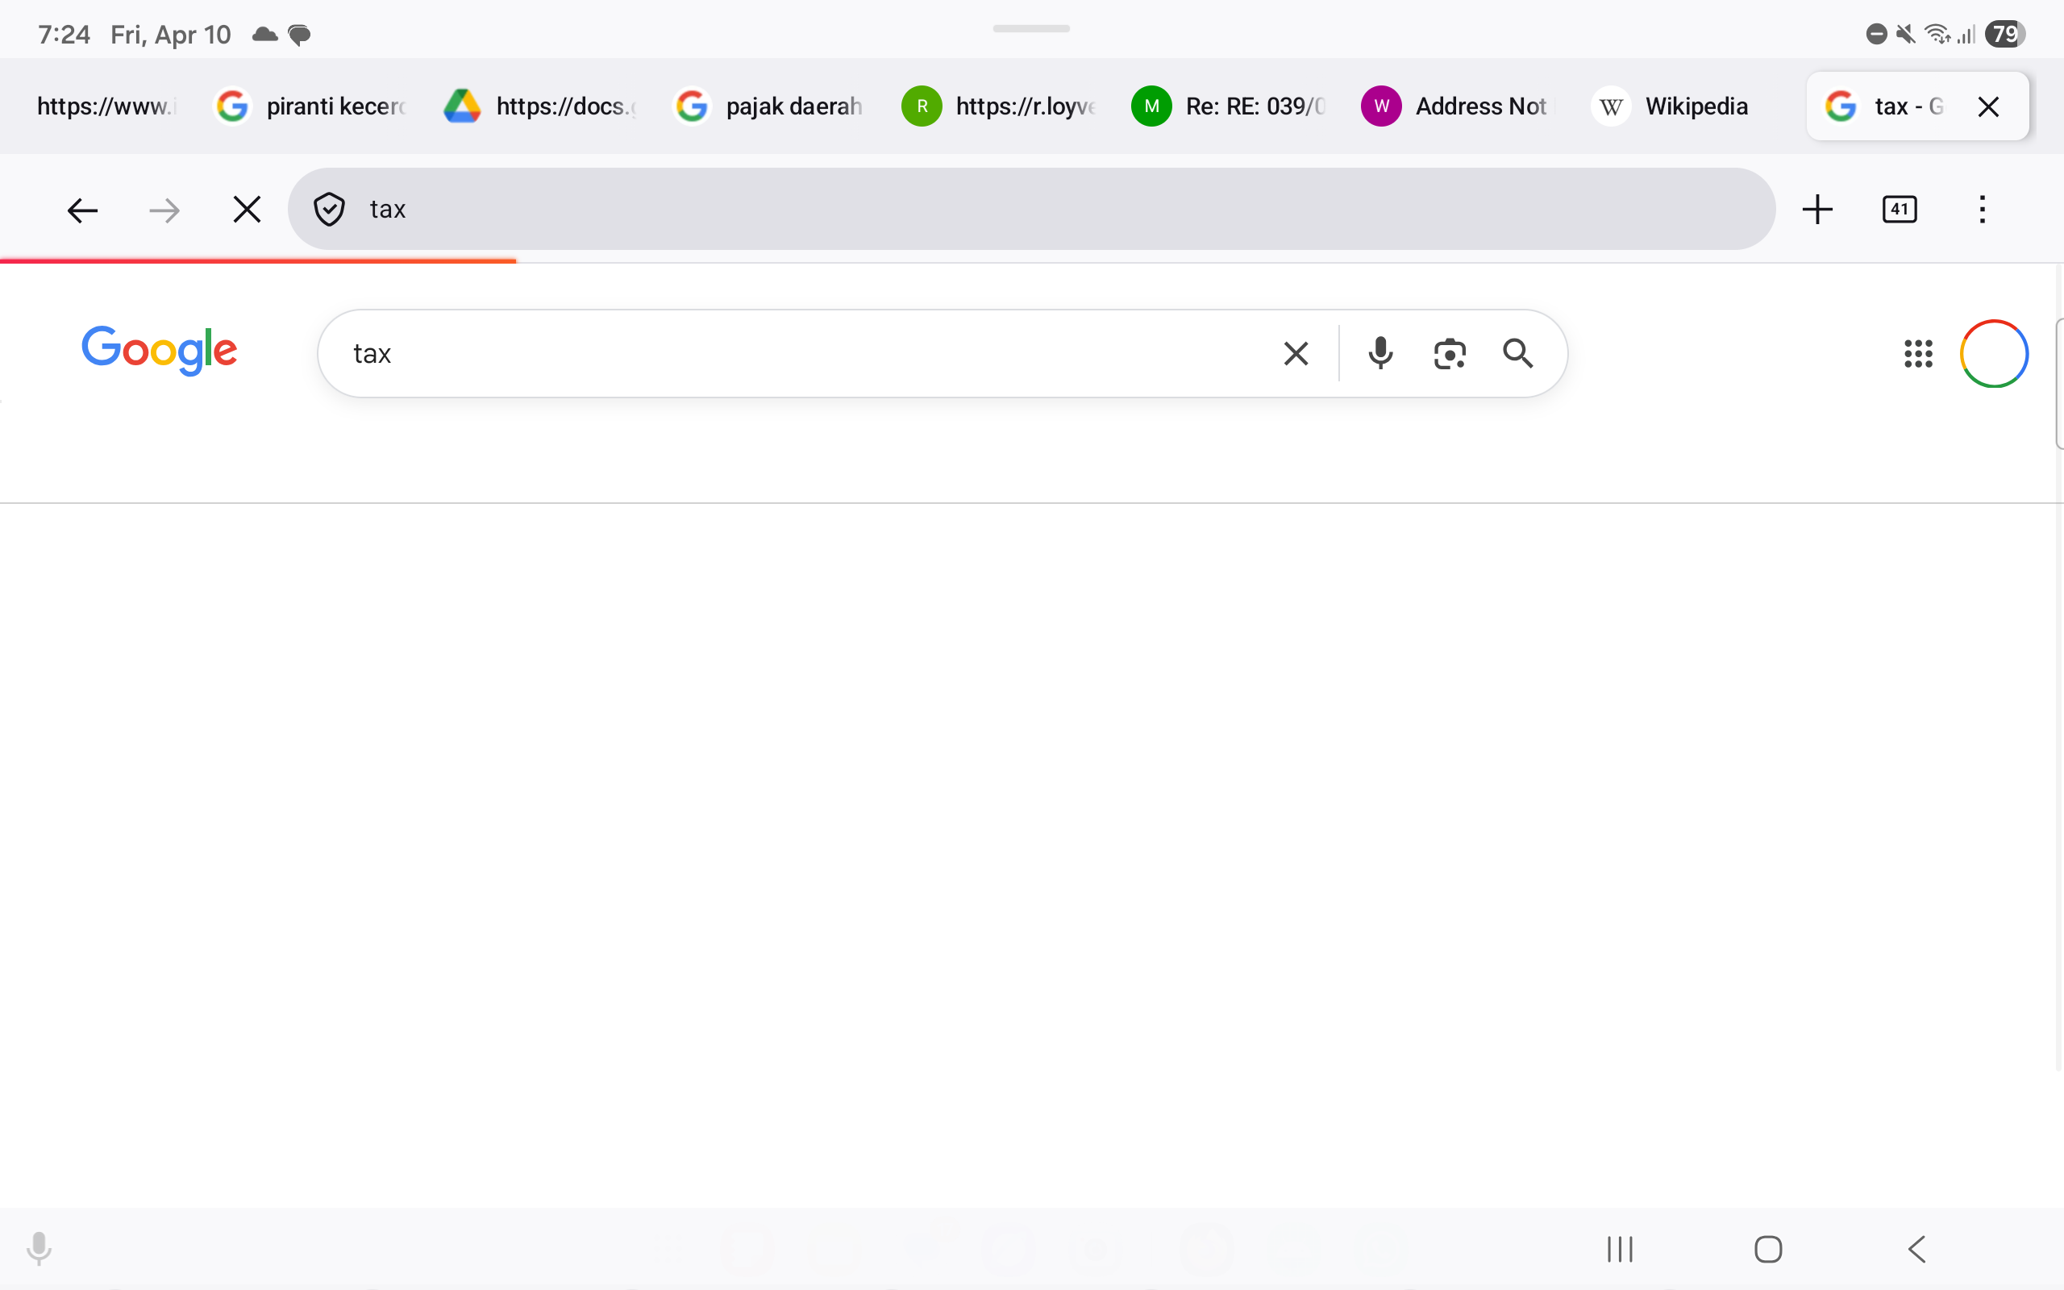
Task: Open Chrome's three-dot overflow menu
Action: coord(1981,209)
